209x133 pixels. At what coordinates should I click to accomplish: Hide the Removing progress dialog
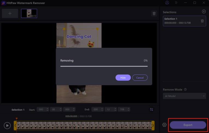123,78
